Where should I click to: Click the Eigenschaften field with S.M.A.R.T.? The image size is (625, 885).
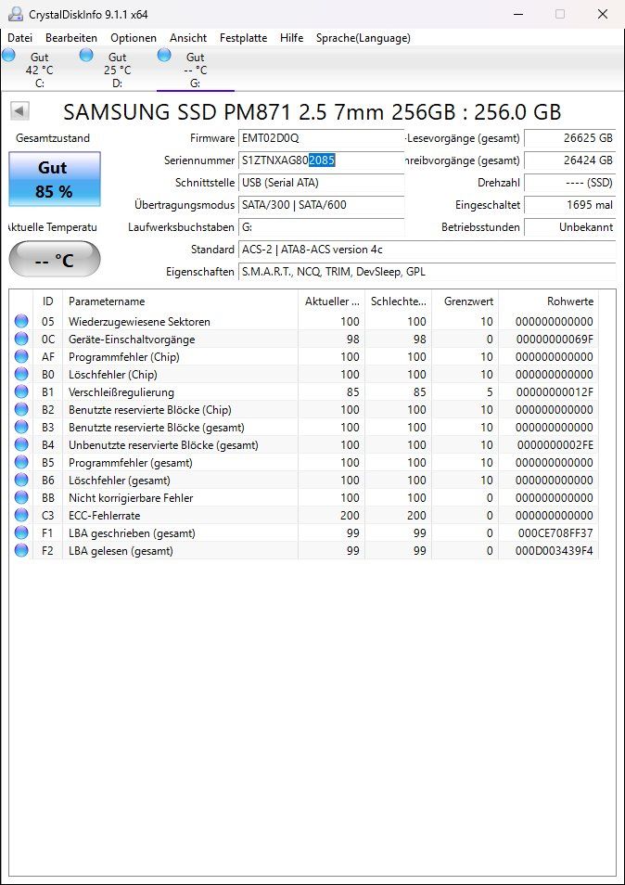click(x=427, y=272)
